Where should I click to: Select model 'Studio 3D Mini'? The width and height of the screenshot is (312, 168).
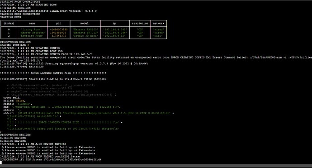85,36
